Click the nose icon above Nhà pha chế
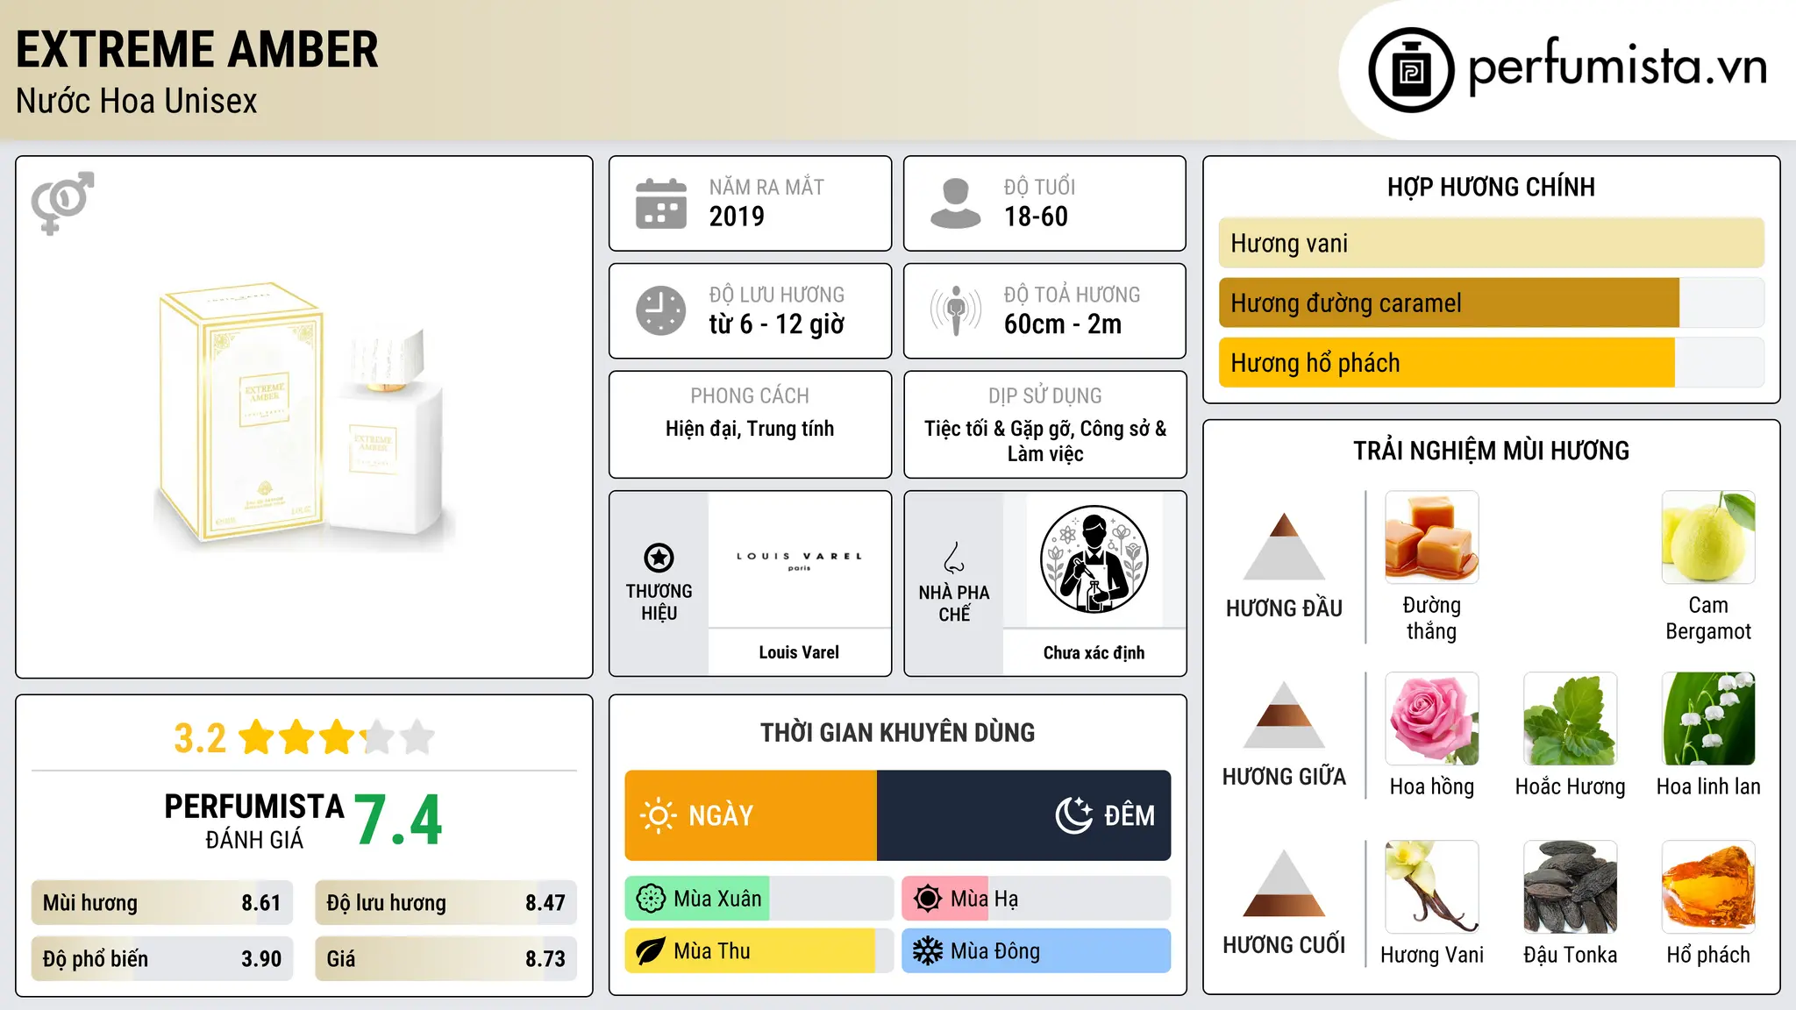 click(x=954, y=558)
